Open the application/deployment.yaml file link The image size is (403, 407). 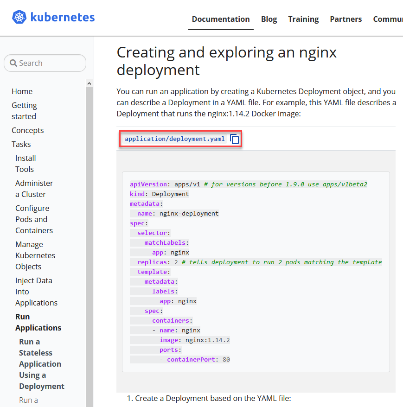click(175, 139)
